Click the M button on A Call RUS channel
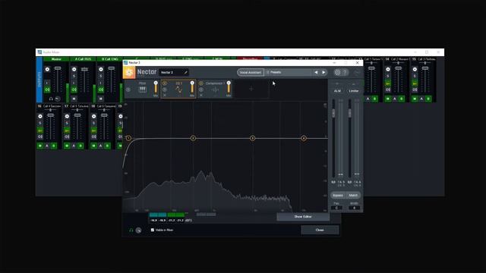 pyautogui.click(x=74, y=99)
